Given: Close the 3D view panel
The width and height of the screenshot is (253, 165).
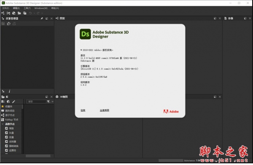Looking at the screenshot, I should click(x=220, y=97).
